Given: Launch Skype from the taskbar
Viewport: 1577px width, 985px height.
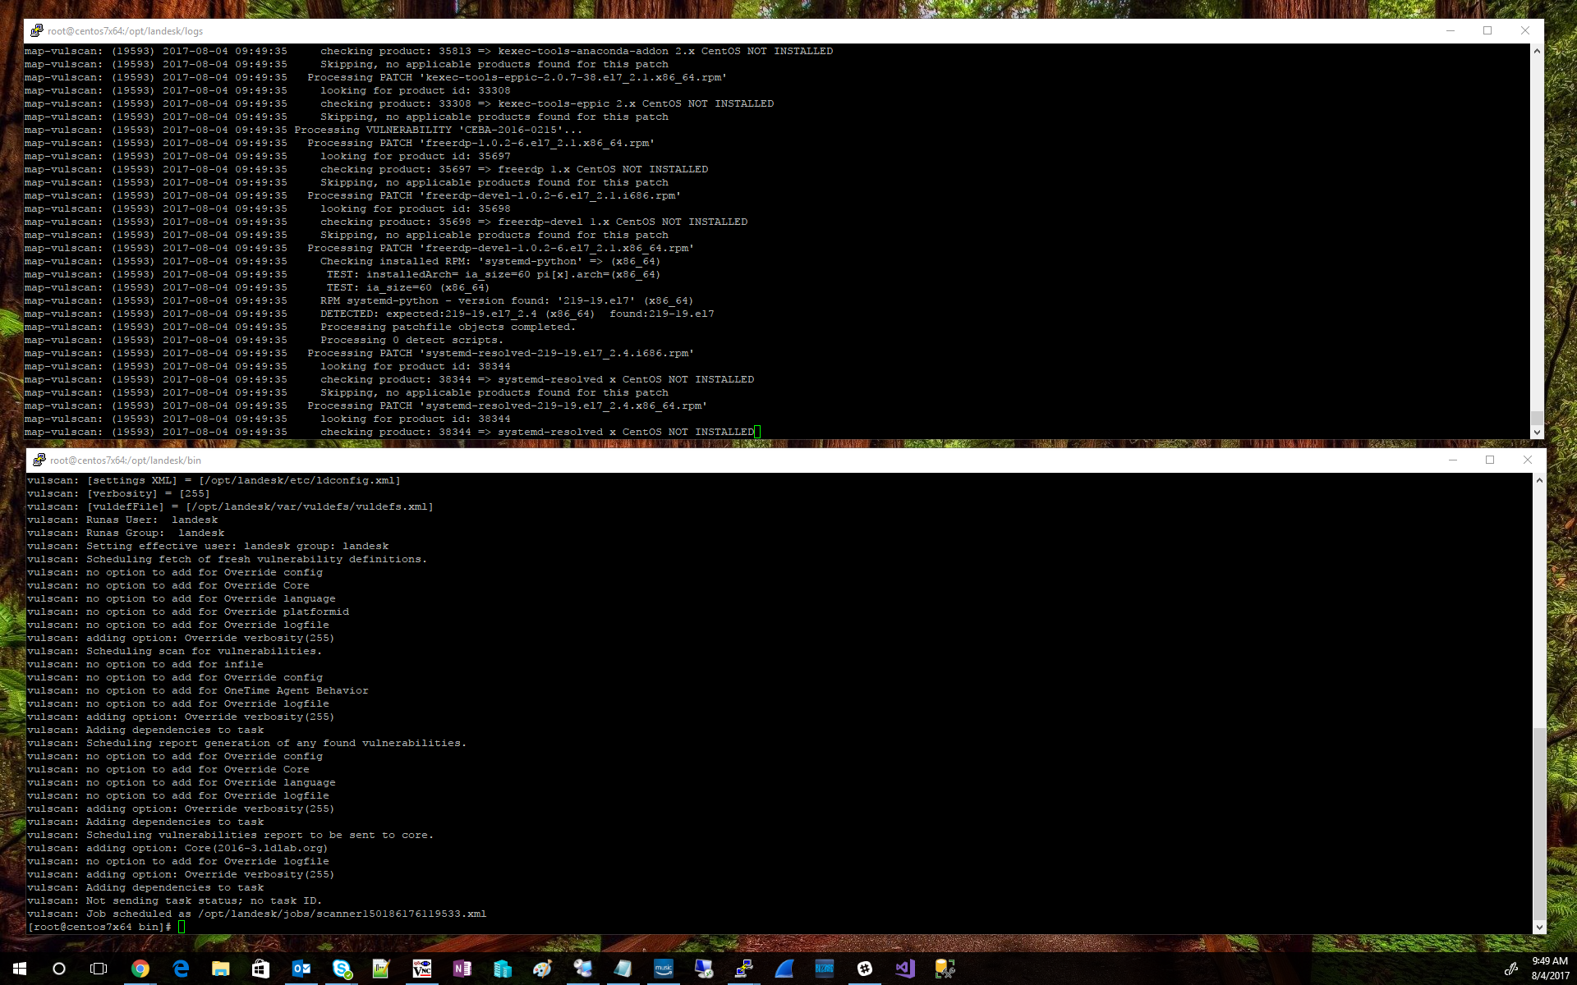Looking at the screenshot, I should coord(342,969).
